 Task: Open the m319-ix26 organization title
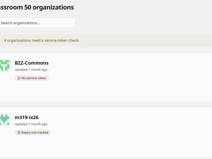pos(27,117)
